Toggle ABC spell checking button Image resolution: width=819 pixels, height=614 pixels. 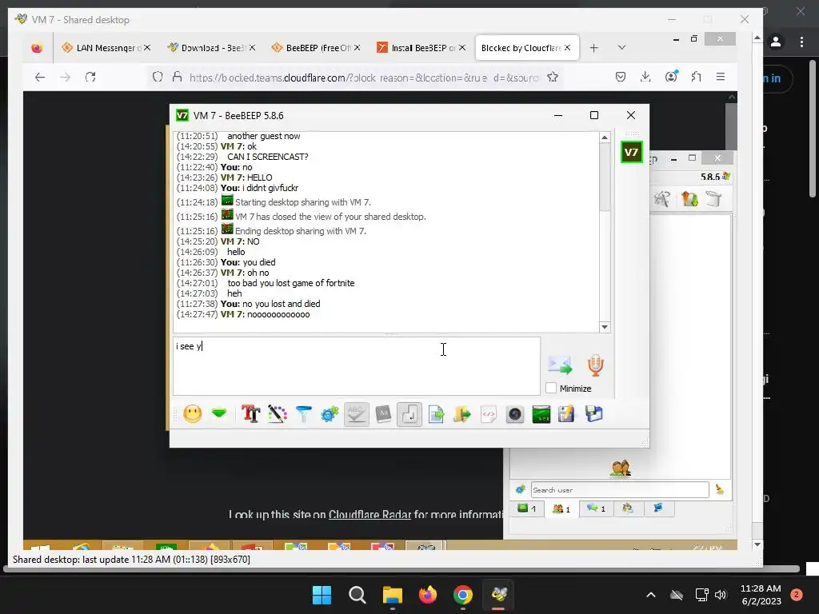(356, 414)
